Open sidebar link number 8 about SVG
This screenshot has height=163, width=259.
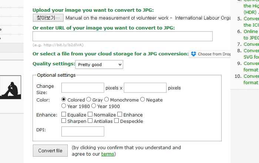pos(251,54)
